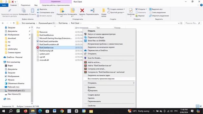Open the Простой доступ dropdown
203x114 pixels.
[x=116, y=13]
